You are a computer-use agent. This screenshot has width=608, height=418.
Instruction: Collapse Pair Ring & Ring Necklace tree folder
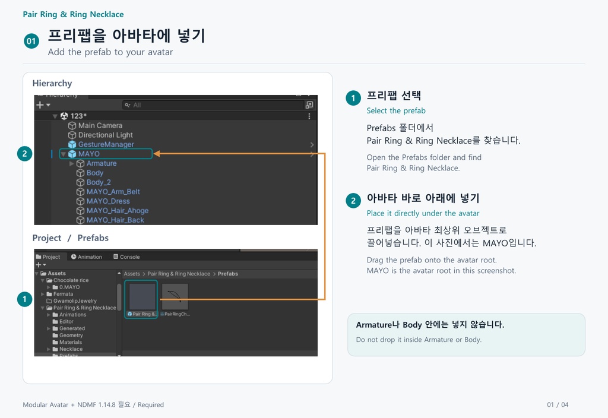coord(43,308)
